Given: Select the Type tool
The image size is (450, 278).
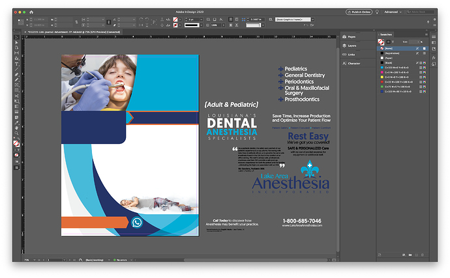Looking at the screenshot, I should coord(17,64).
